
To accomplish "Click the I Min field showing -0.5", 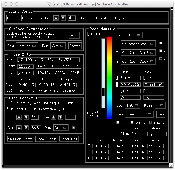I will pyautogui.click(x=130, y=78).
